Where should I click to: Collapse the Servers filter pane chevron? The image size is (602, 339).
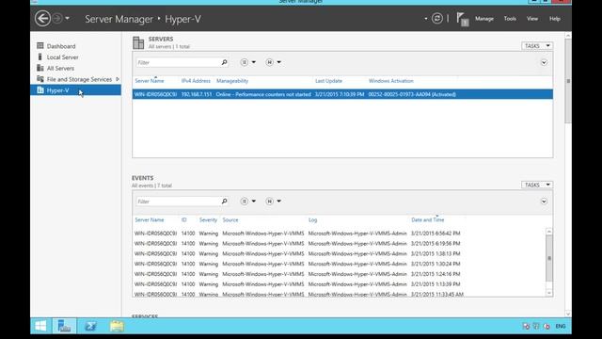click(x=544, y=62)
